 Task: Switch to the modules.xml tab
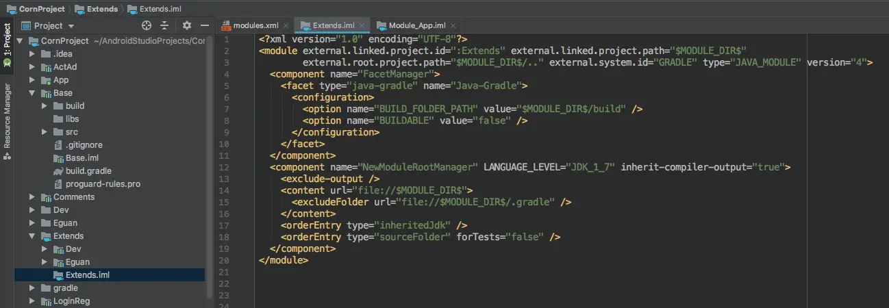(256, 25)
